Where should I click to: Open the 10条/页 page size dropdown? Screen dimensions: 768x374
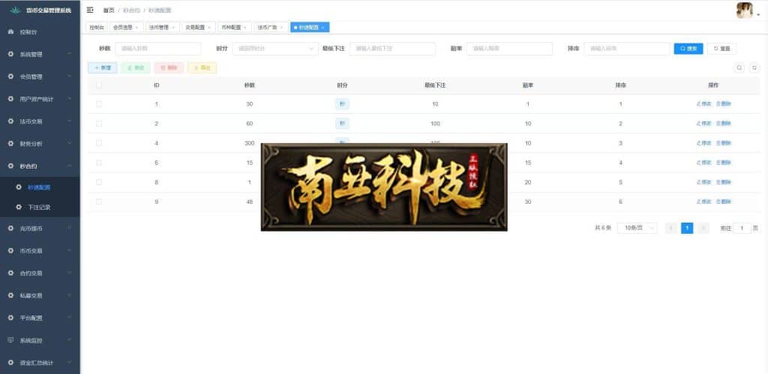637,228
